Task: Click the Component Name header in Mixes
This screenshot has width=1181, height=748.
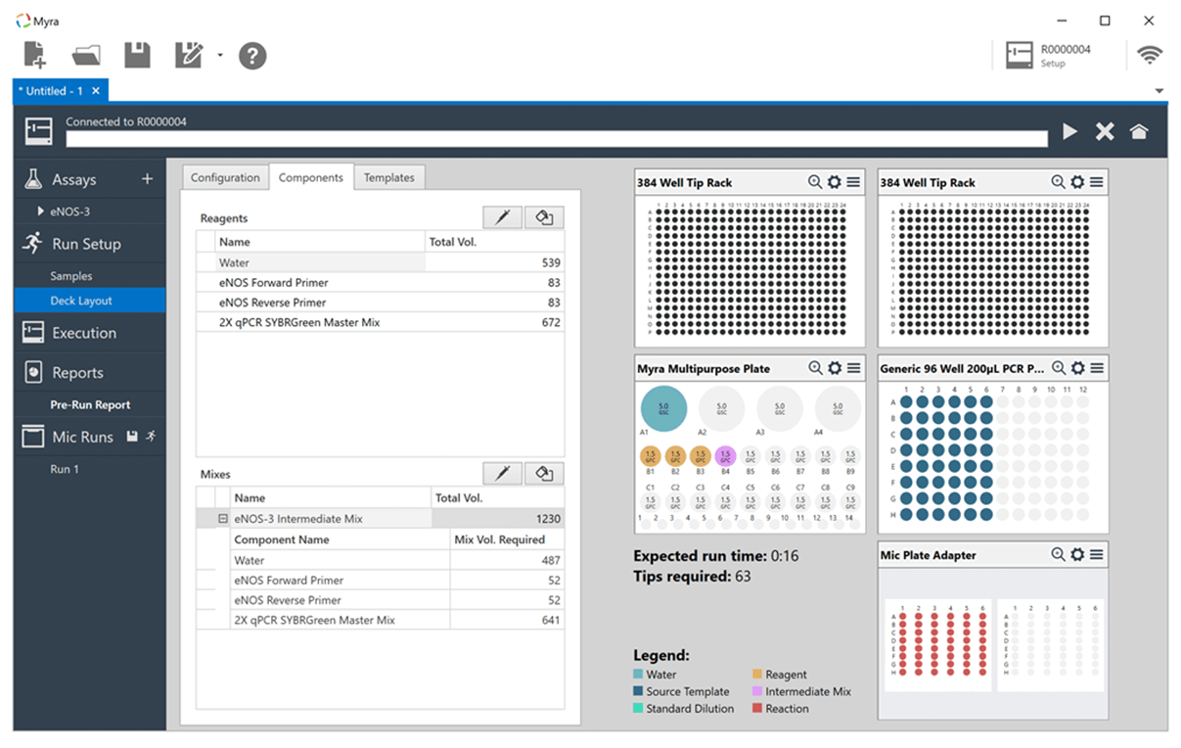Action: [341, 539]
